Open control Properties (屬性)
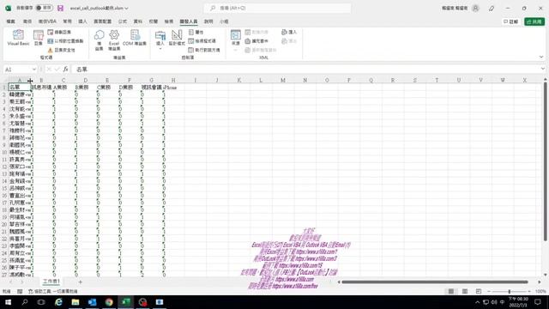This screenshot has width=549, height=309. pos(196,32)
